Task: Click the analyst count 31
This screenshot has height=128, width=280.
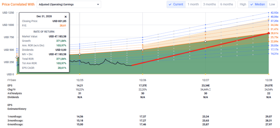Action: click(80, 93)
